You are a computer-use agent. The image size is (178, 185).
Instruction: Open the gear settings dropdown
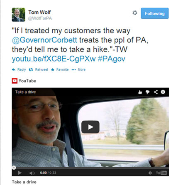point(135,13)
